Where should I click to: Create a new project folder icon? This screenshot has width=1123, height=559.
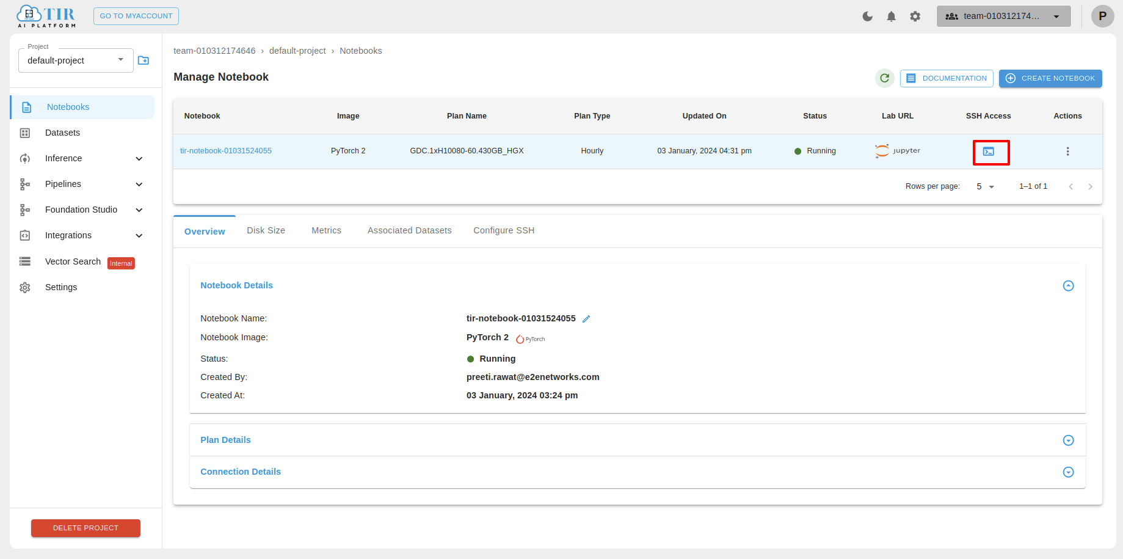pyautogui.click(x=144, y=60)
